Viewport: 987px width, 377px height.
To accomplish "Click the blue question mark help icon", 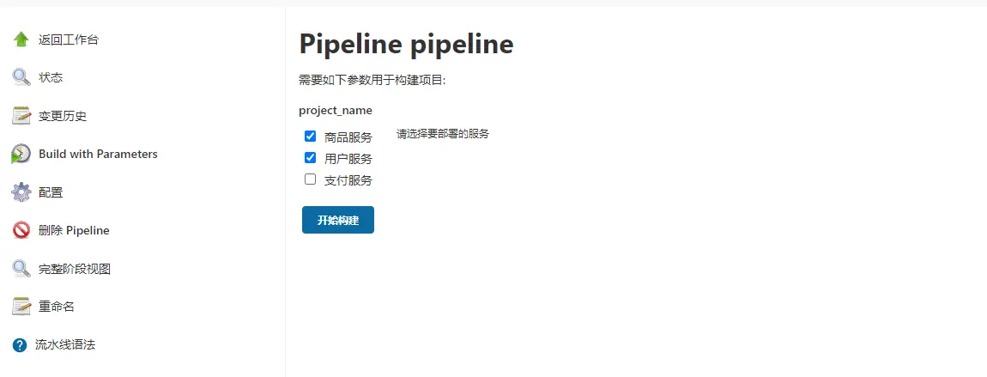I will [x=20, y=345].
